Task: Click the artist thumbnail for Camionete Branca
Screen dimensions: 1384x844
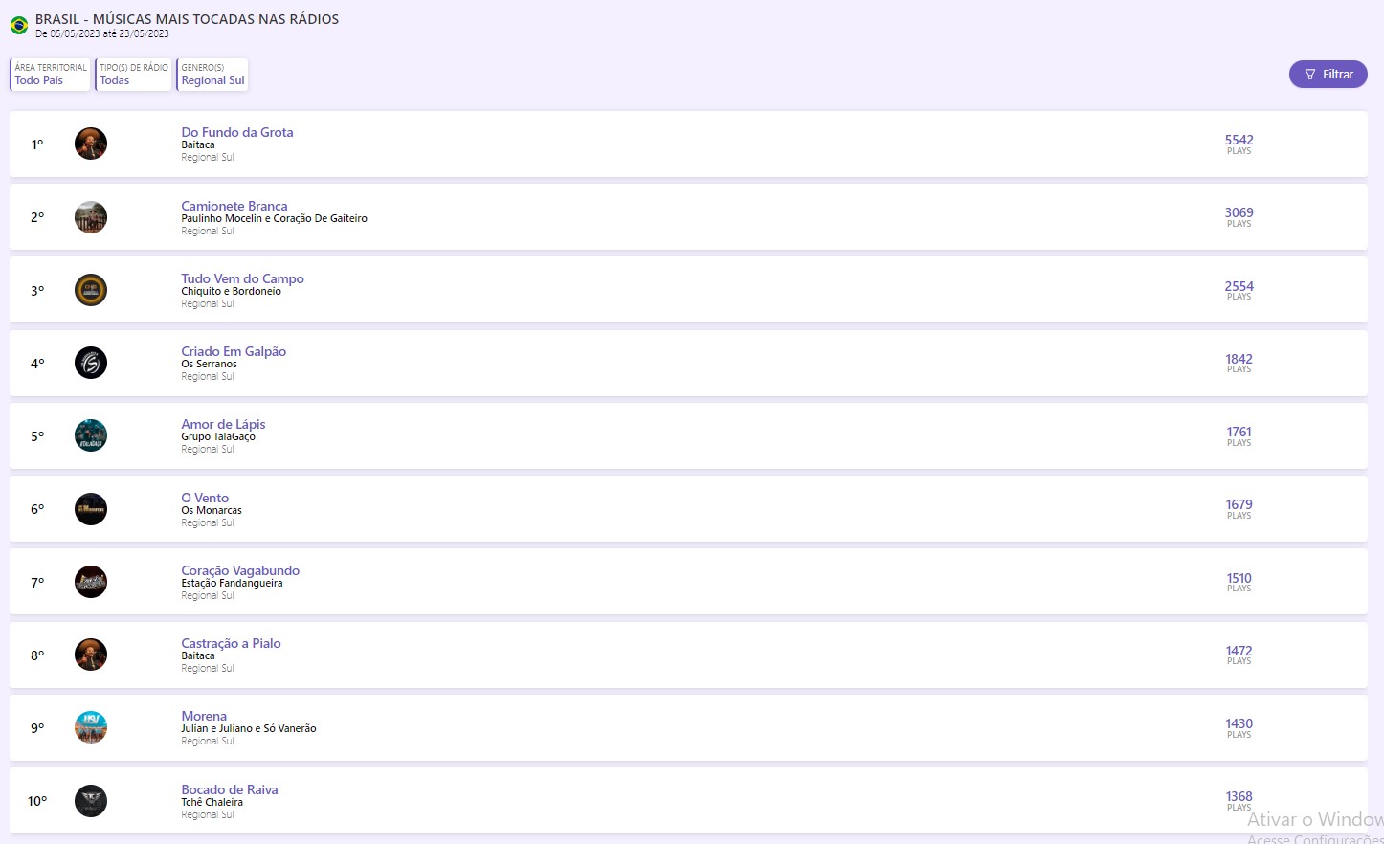Action: (x=91, y=217)
